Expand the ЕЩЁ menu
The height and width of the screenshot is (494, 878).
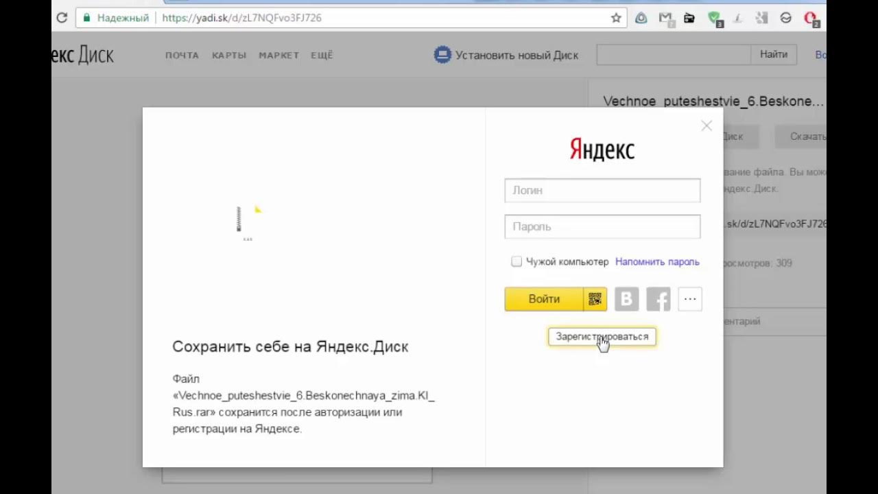point(322,56)
